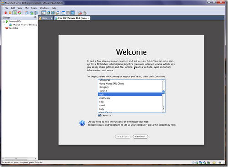Collapse the Powered On tree node

[4, 22]
